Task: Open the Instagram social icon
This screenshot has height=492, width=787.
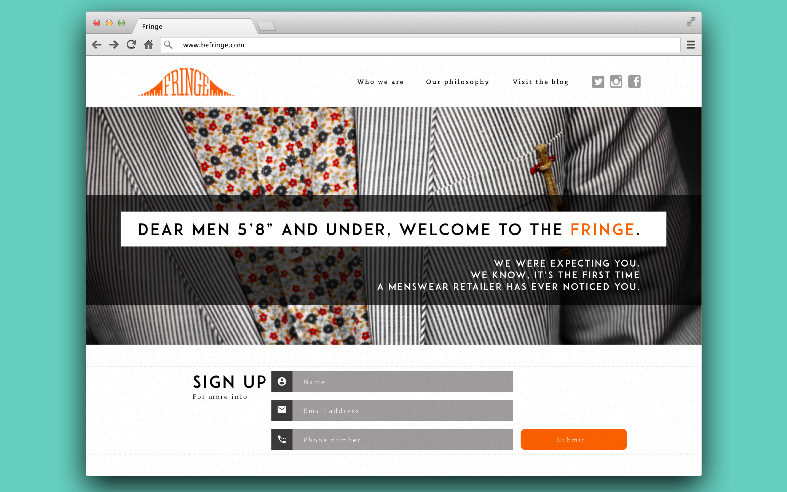Action: coord(616,82)
